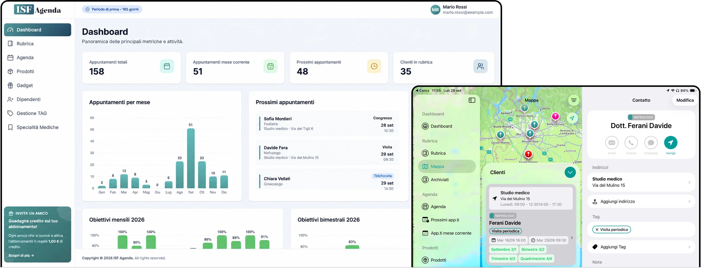Select the red Ferani Stefano map pin

coord(528,154)
